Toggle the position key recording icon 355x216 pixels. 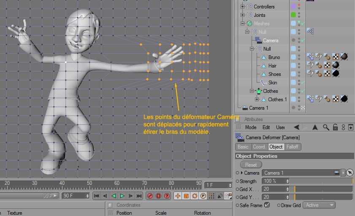177,196
